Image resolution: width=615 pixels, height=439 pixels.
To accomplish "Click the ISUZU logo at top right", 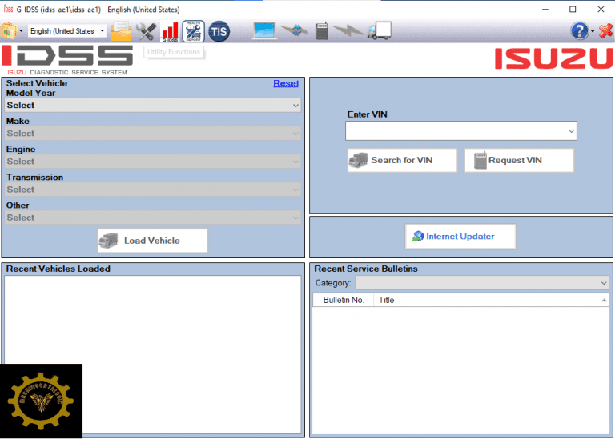I will tap(554, 58).
